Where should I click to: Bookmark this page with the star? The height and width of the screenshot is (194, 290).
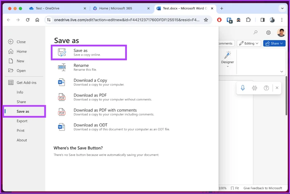tap(206, 20)
